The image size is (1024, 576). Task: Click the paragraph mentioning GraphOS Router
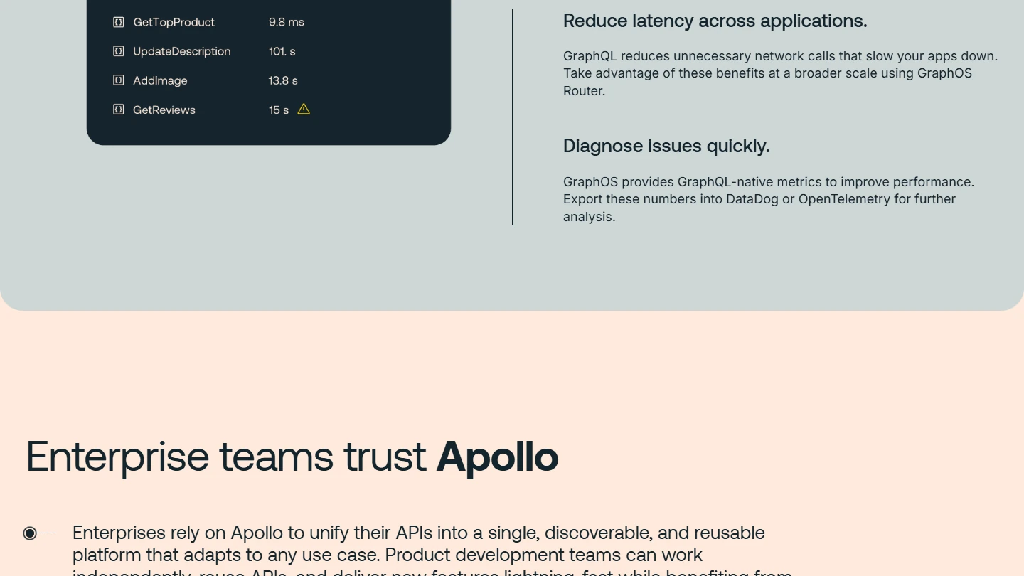(780, 73)
